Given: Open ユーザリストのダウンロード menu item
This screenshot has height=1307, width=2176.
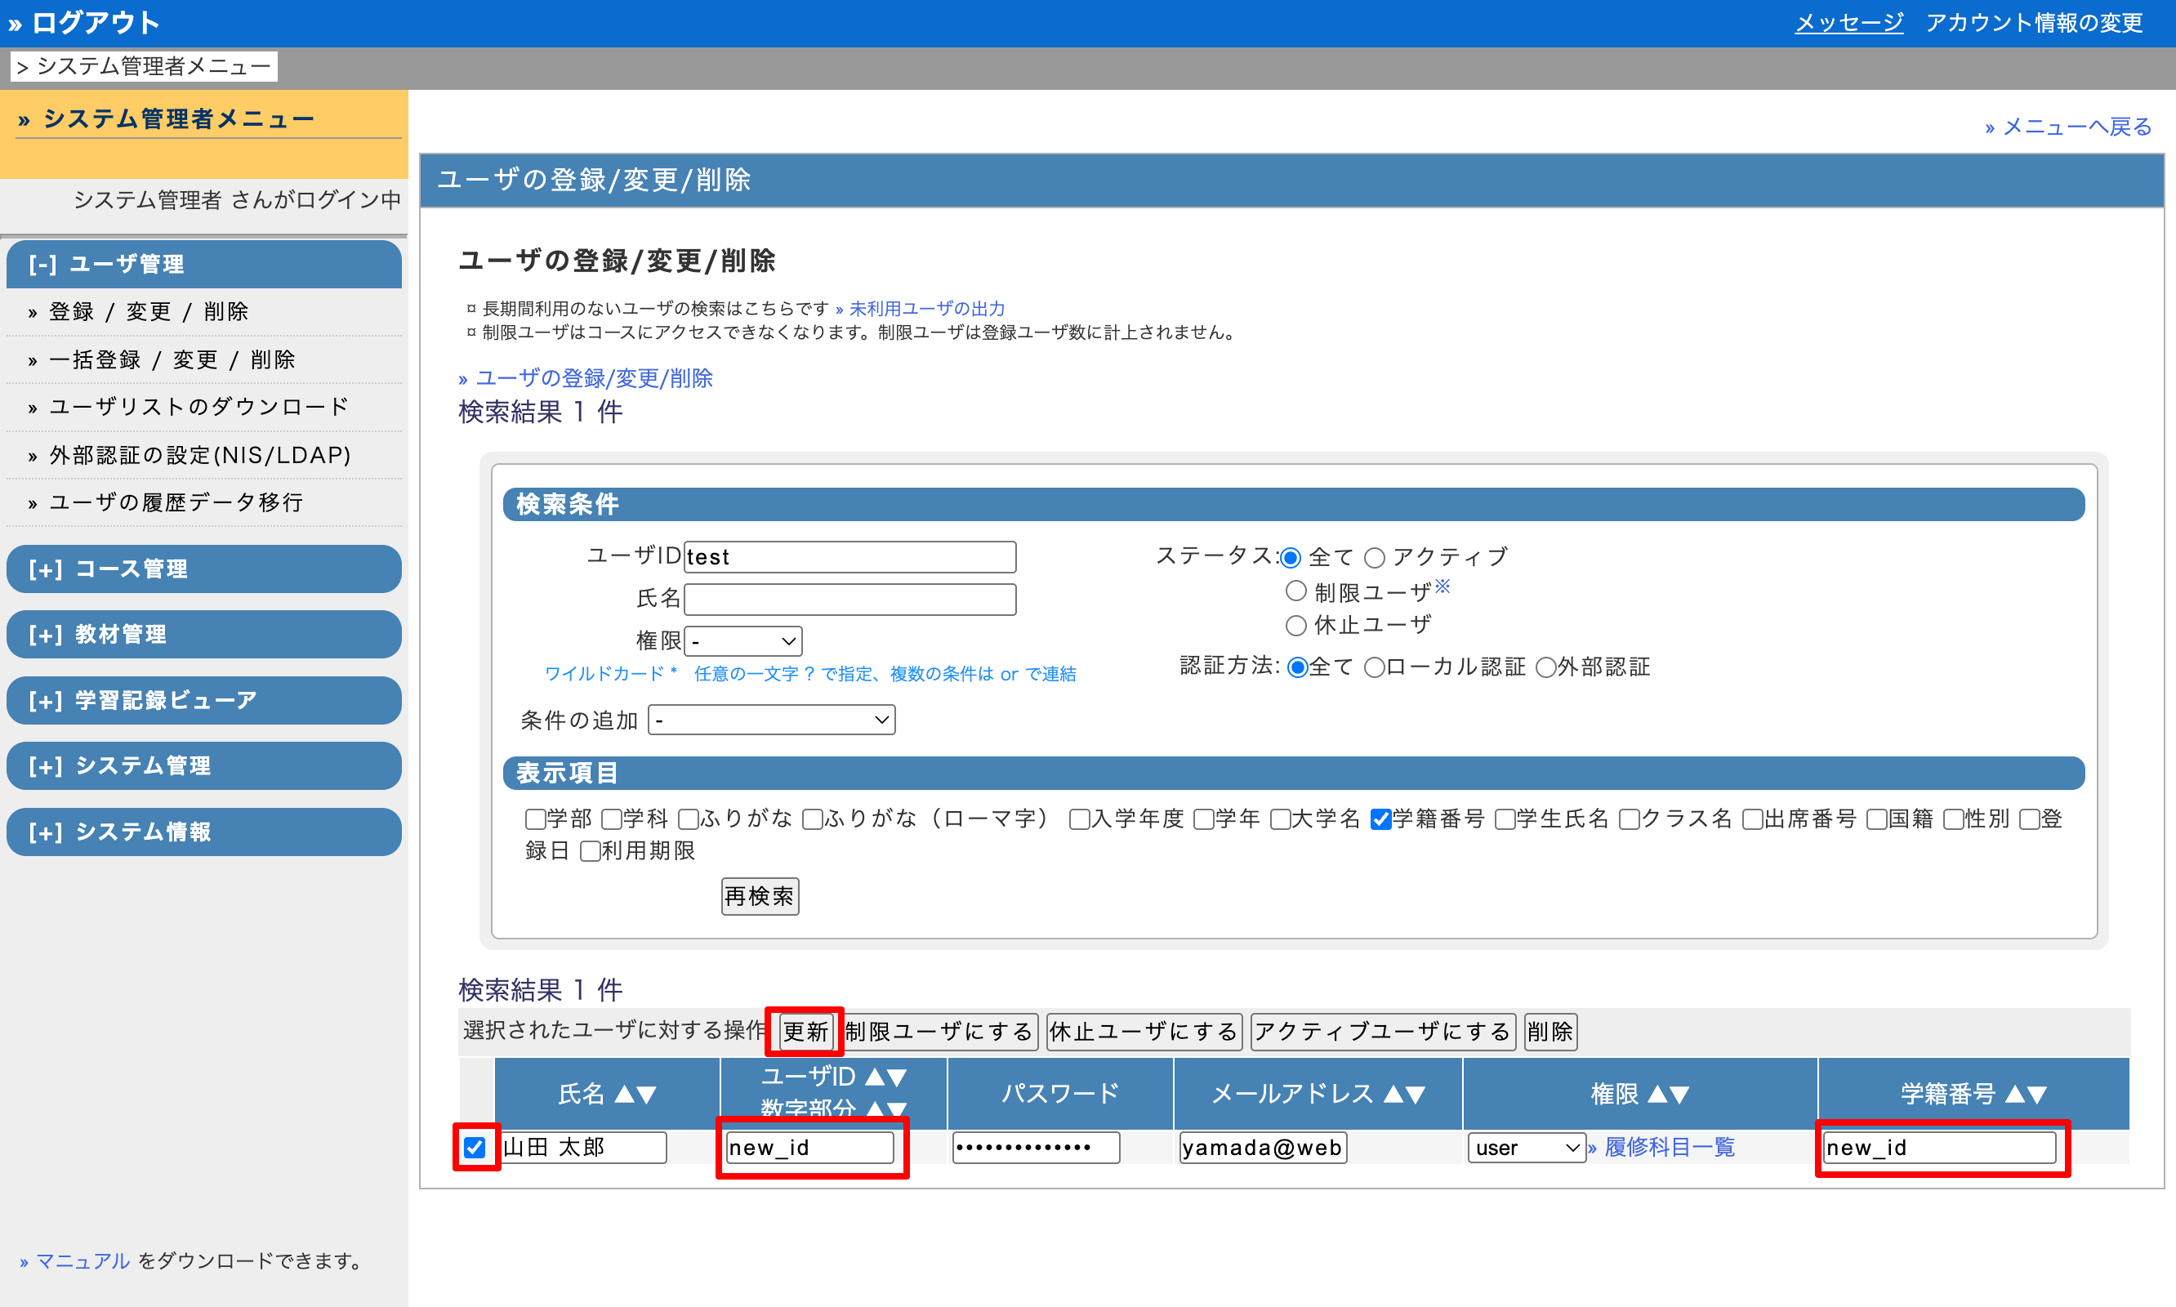Looking at the screenshot, I should click(x=199, y=407).
